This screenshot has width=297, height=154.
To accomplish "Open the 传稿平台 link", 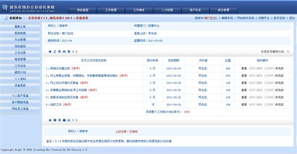I will (263, 18).
